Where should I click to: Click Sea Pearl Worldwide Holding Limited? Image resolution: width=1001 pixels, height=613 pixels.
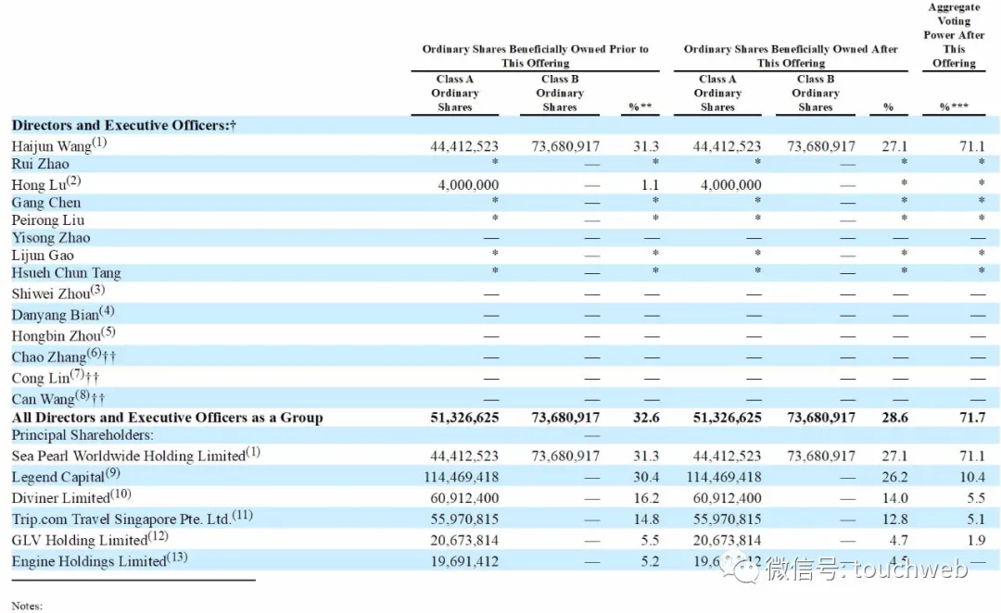[x=128, y=457]
